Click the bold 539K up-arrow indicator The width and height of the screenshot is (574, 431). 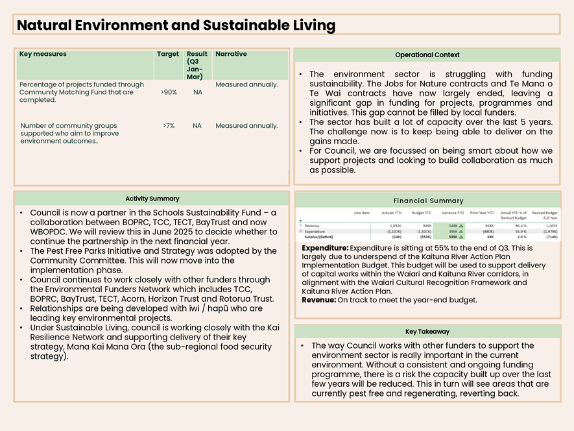point(461,236)
